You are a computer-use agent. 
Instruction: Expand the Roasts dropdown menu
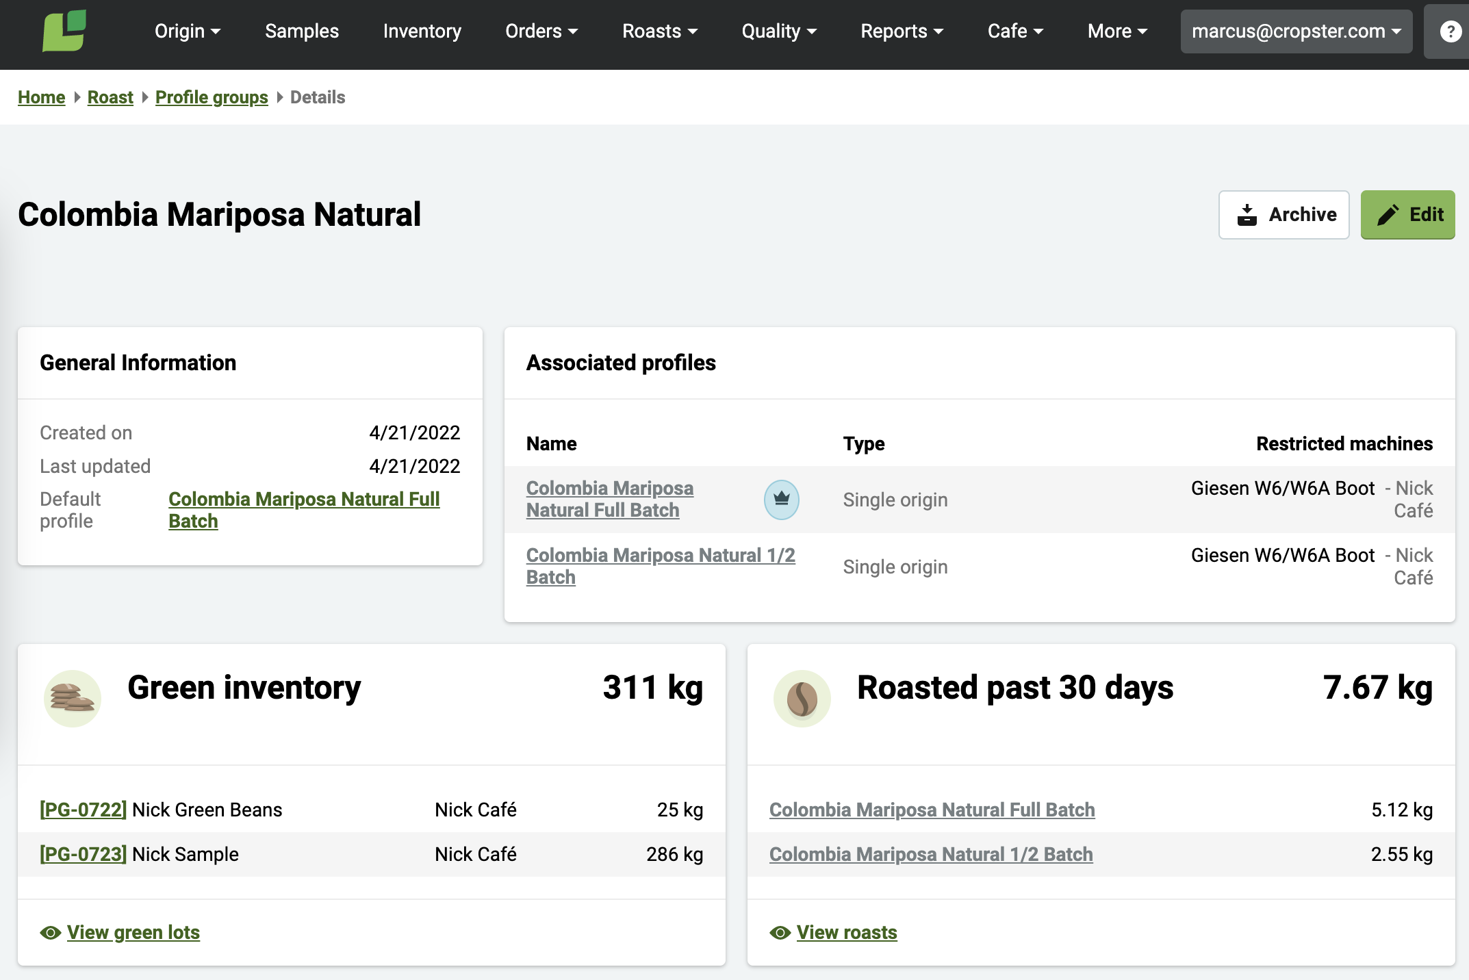[x=660, y=31]
